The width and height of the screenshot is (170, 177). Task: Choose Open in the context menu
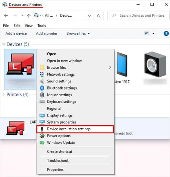[75, 54]
